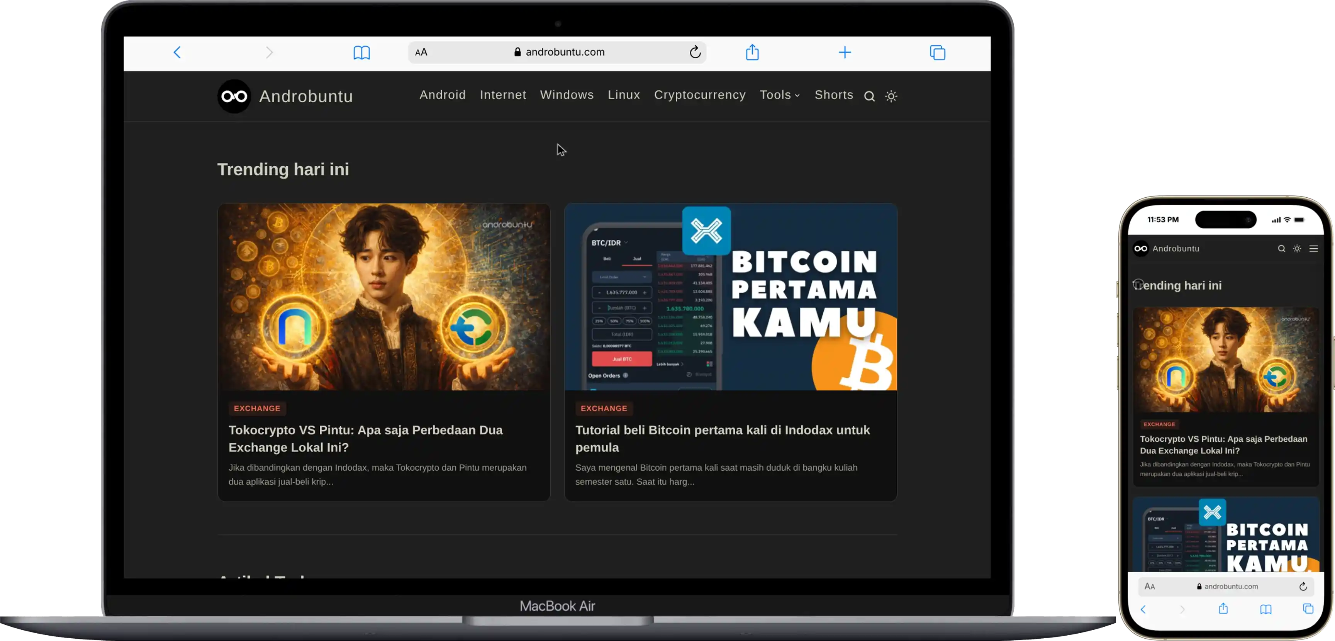Go forward in iPhone Safari

(x=1182, y=609)
